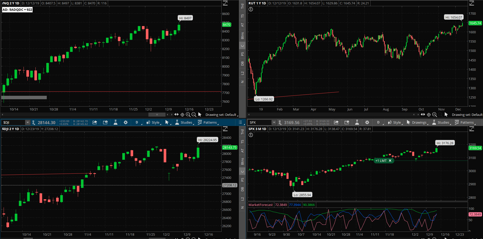Viewport: 483px width, 239px height.
Task: Select the +1 LMT order label
Action: click(381, 161)
